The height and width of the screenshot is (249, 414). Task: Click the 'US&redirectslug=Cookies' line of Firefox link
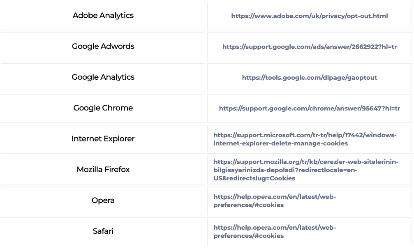[254, 178]
